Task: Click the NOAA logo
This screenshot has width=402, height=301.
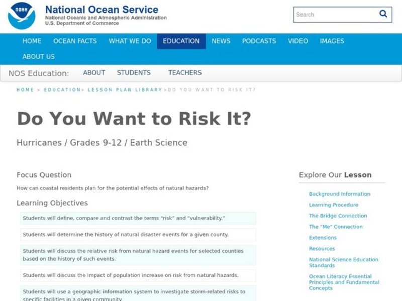Action: (21, 15)
